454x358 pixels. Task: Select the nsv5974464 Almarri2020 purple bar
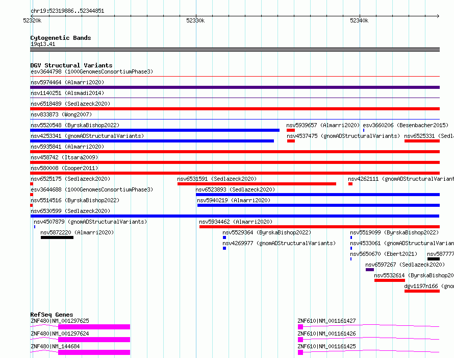(235, 87)
